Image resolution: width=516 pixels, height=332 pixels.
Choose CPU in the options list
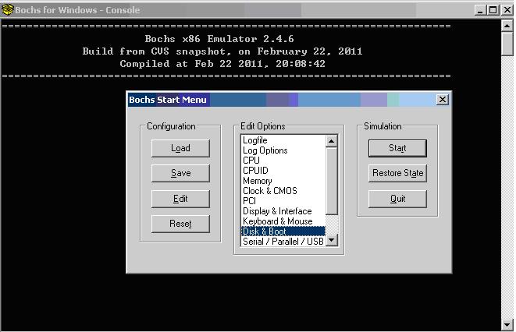251,161
